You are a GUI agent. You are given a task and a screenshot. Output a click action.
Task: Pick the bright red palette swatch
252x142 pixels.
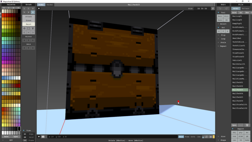(3, 15)
